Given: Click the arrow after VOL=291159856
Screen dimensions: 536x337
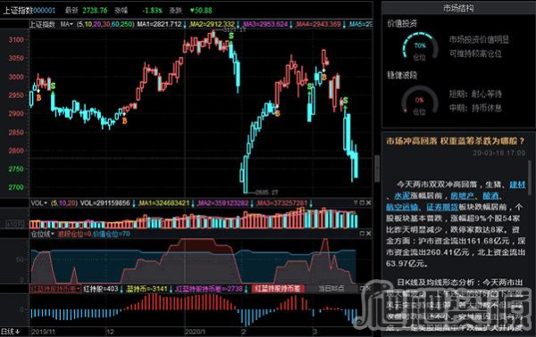Looking at the screenshot, I should tap(134, 203).
